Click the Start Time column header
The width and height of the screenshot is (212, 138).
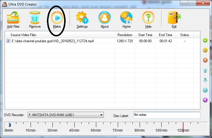(145, 35)
